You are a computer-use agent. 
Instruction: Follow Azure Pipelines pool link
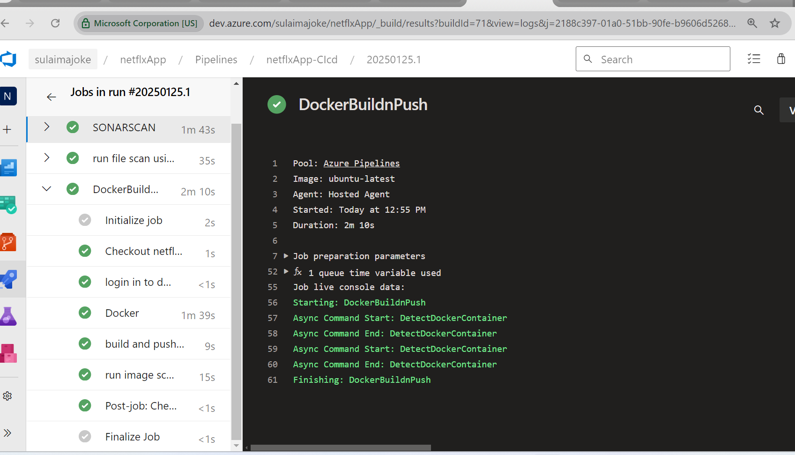pos(361,163)
